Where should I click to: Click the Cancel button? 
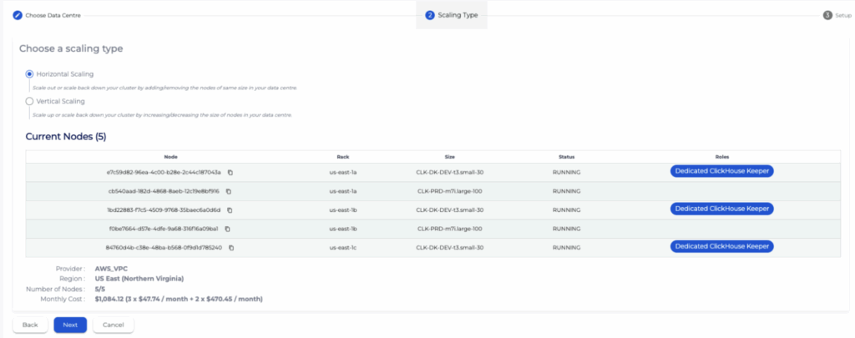click(113, 325)
